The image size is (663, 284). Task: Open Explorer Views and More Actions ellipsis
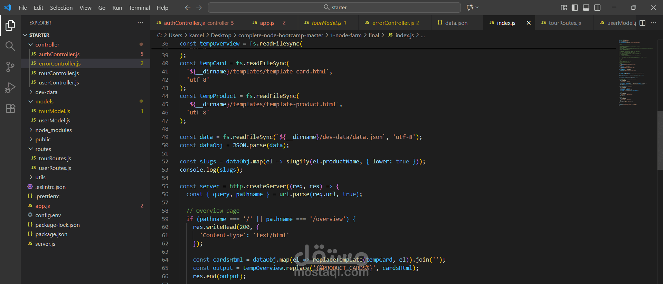[x=140, y=23]
